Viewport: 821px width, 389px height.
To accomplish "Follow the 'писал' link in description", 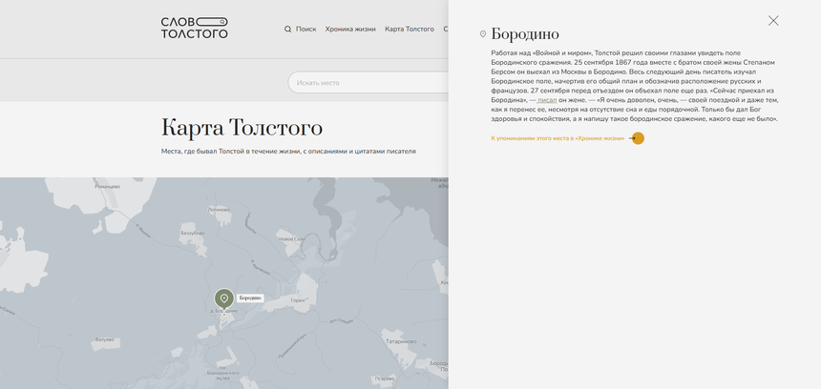I will [x=547, y=100].
